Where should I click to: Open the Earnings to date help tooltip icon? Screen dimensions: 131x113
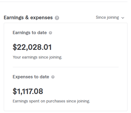click(50, 33)
